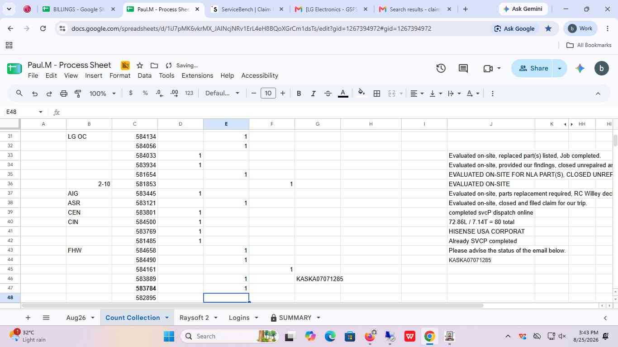Viewport: 618px width, 347px height.
Task: Click the search menus magnifier icon
Action: click(x=19, y=94)
